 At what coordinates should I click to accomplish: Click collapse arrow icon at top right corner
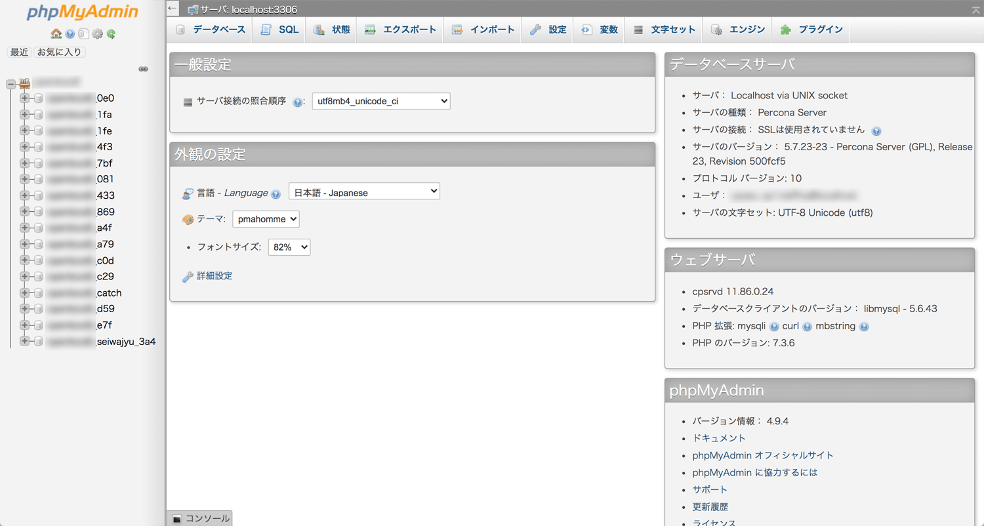click(976, 9)
